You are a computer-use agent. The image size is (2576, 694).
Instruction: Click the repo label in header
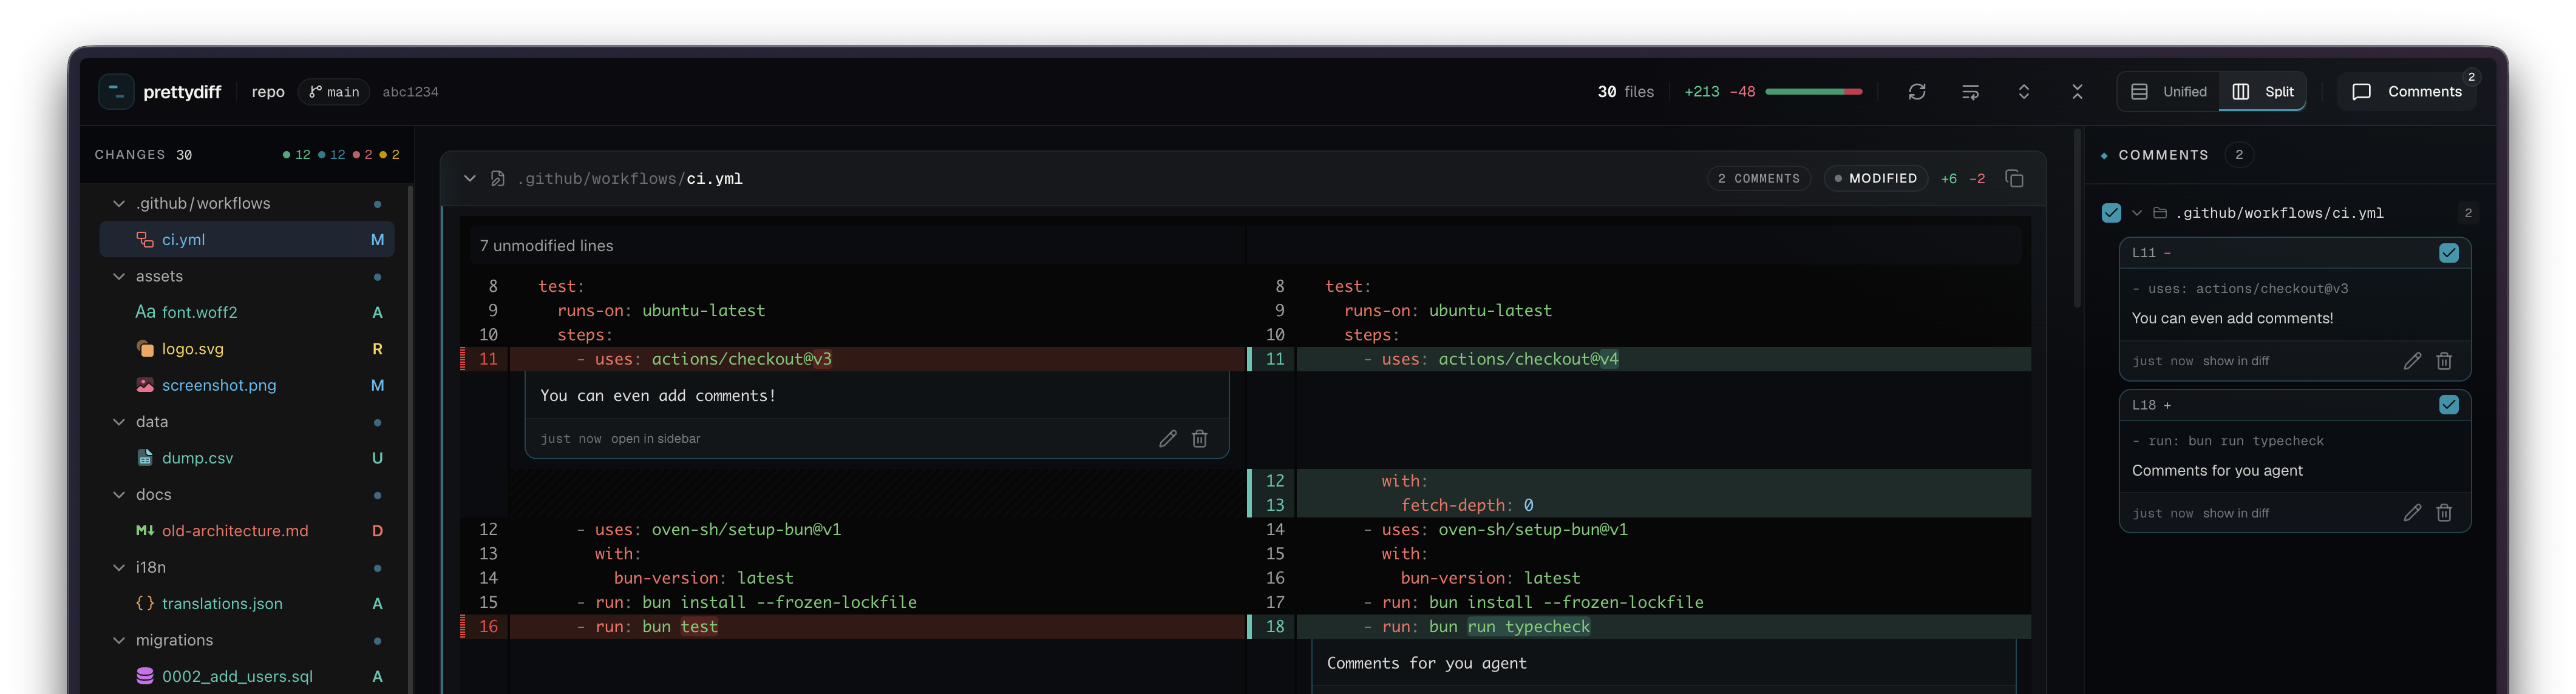pyautogui.click(x=268, y=92)
